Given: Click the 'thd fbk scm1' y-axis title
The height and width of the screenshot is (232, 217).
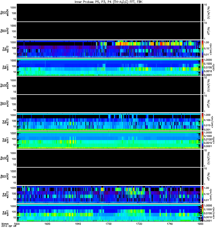Looking at the screenshot, I should pos(5,140).
